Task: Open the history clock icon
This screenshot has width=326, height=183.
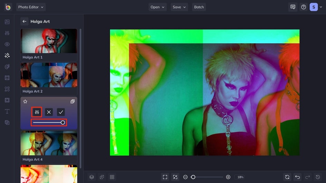Action: click(318, 177)
